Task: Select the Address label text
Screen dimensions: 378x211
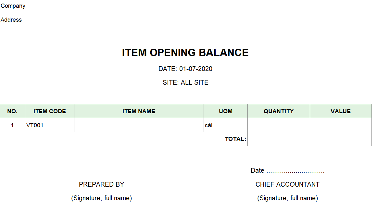Action: [x=11, y=20]
